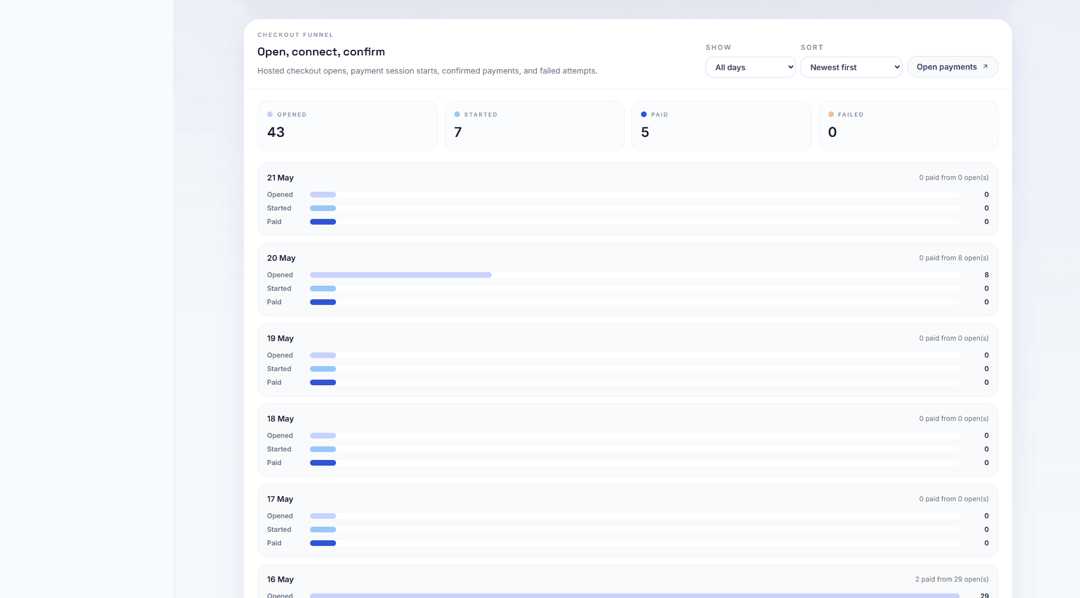Open the Sort order dropdown

(851, 67)
